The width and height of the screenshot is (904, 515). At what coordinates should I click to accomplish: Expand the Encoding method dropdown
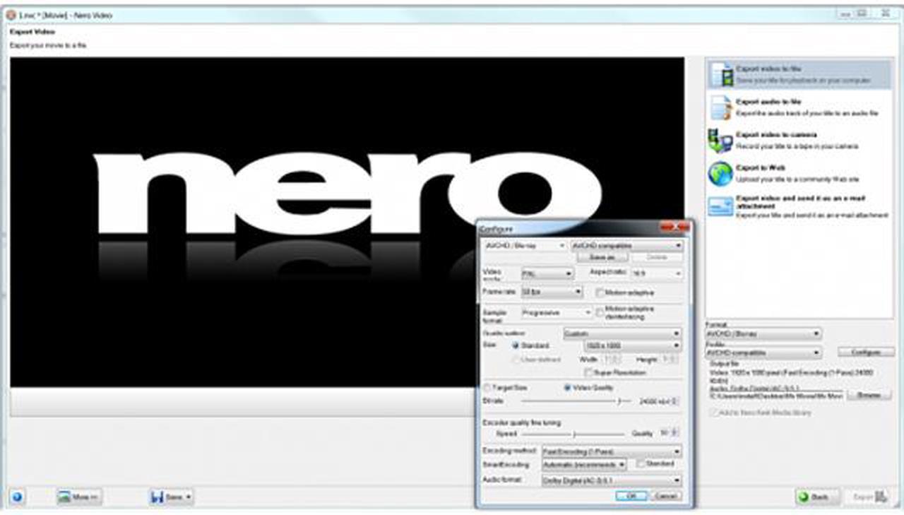click(x=612, y=451)
